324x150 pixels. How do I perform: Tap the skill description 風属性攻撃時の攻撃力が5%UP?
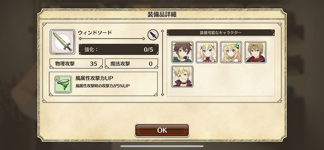click(102, 86)
